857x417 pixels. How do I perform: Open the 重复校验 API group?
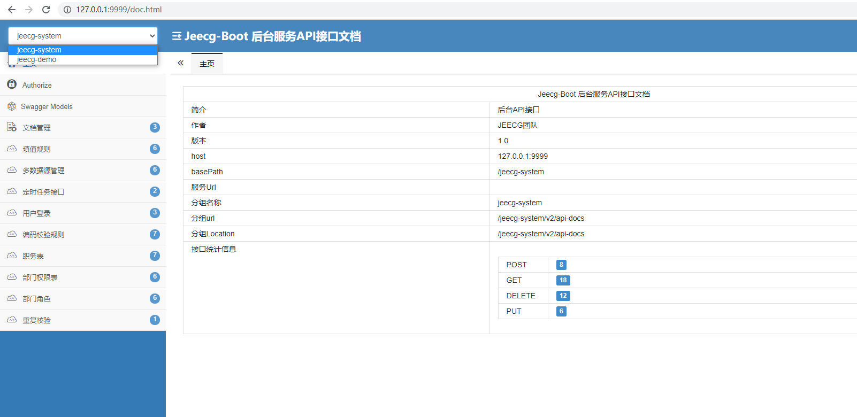(83, 320)
